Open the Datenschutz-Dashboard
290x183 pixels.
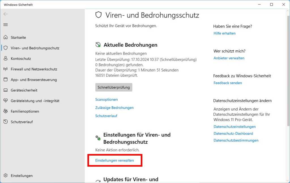click(x=233, y=134)
